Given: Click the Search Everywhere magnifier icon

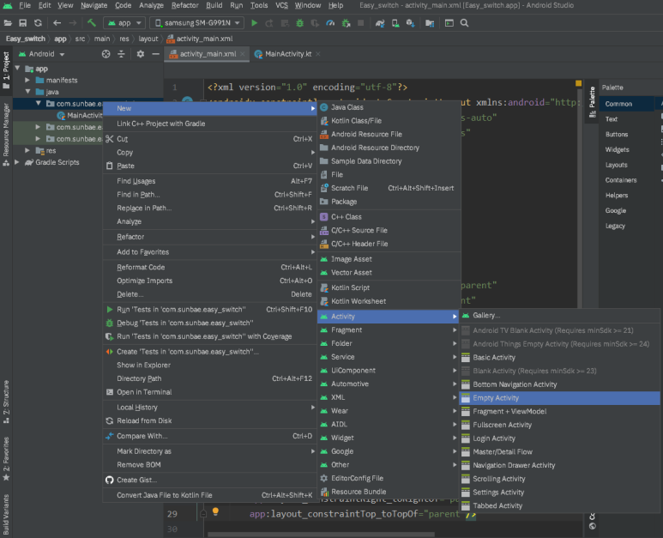Looking at the screenshot, I should 464,23.
